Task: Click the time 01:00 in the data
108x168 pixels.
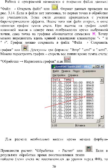Action: tap(78, 101)
